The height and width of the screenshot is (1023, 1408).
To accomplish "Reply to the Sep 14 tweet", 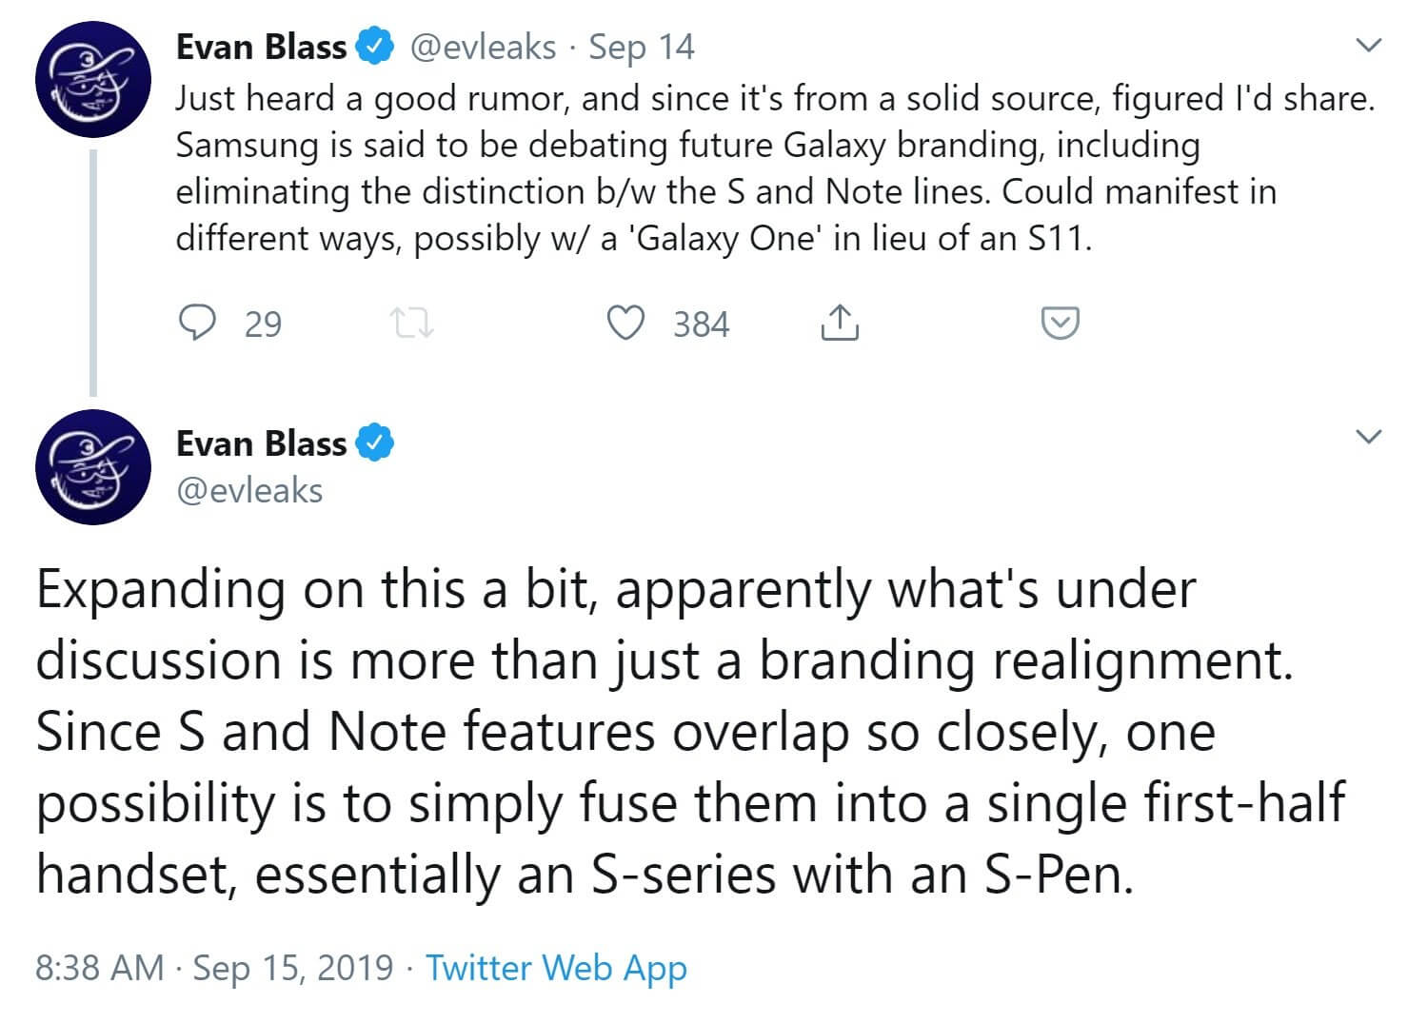I will pos(197,324).
